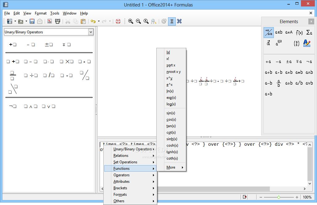Open the New document dropdown arrow
Screen dimensions: 317x205
tap(15, 21)
